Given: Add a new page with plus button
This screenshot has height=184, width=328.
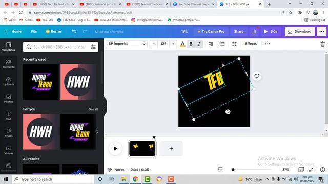Looking at the screenshot, I should tap(171, 149).
